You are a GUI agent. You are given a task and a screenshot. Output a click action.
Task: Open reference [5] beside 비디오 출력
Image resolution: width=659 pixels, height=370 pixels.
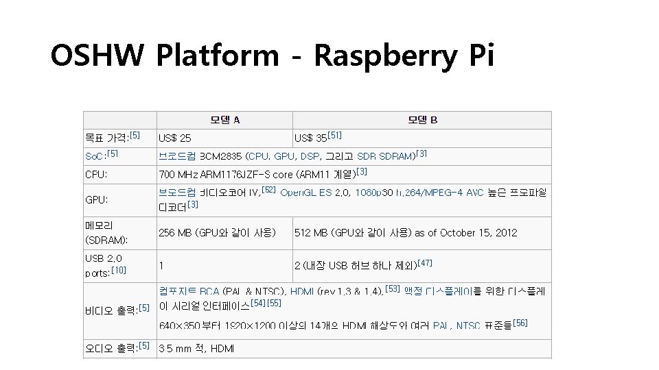(144, 308)
